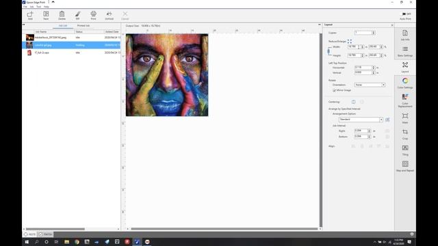Screen dimensions: 438x246
Task: Click the job list horizontal scrollbar
Action: [55, 229]
